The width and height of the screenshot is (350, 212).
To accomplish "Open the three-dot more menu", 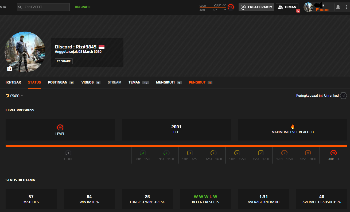I will [346, 7].
